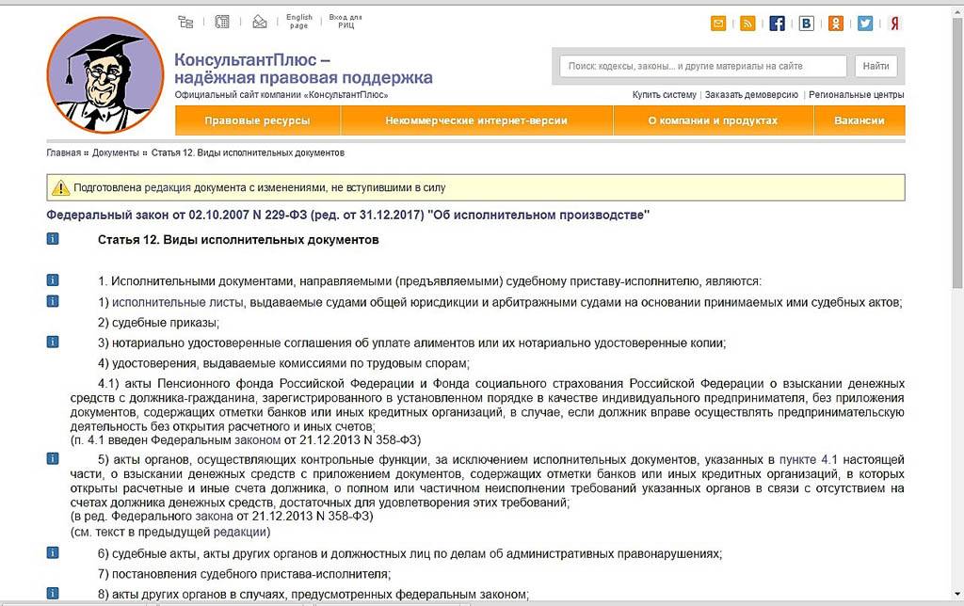
Task: Open the О компании и продуктах menu
Action: tap(713, 120)
